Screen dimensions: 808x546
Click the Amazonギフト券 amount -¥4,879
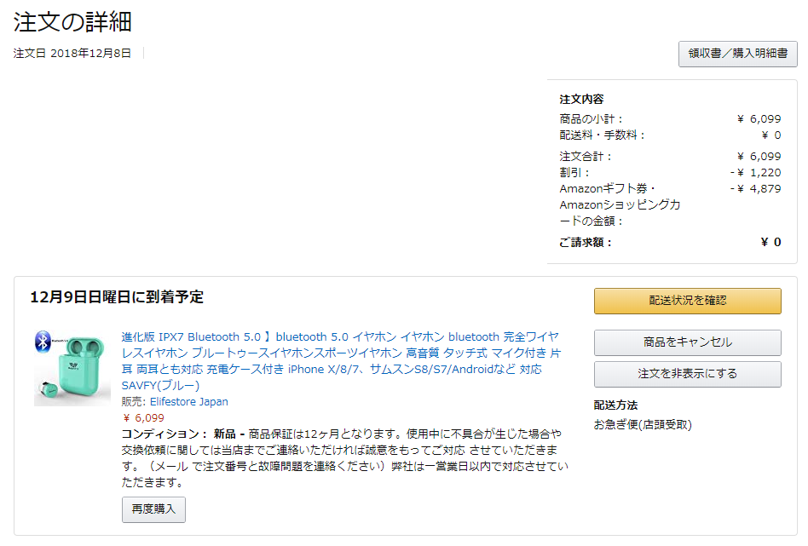tap(755, 188)
